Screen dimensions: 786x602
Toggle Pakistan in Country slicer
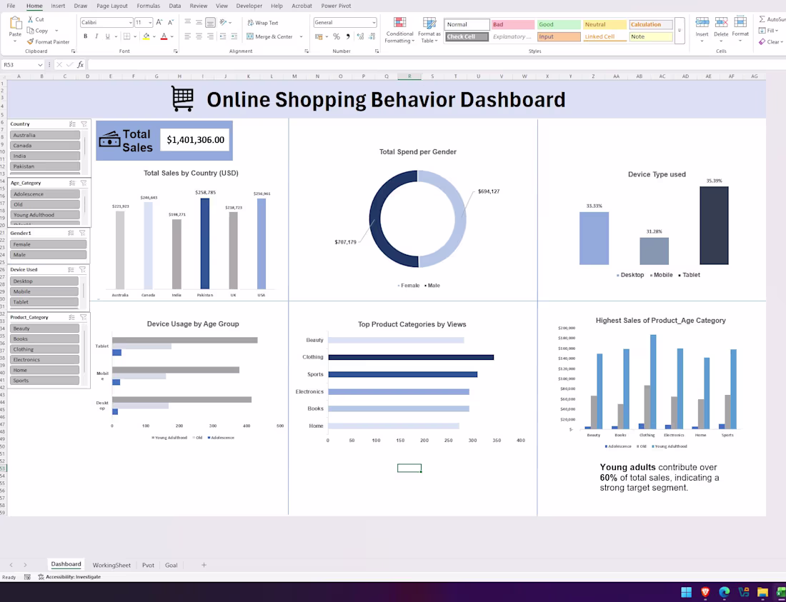pos(45,166)
